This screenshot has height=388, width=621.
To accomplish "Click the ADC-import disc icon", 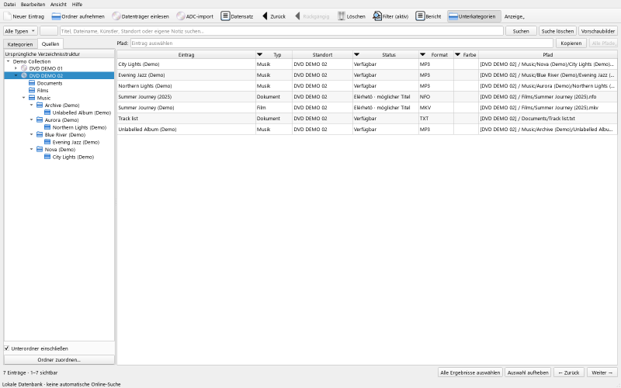I will pos(181,16).
